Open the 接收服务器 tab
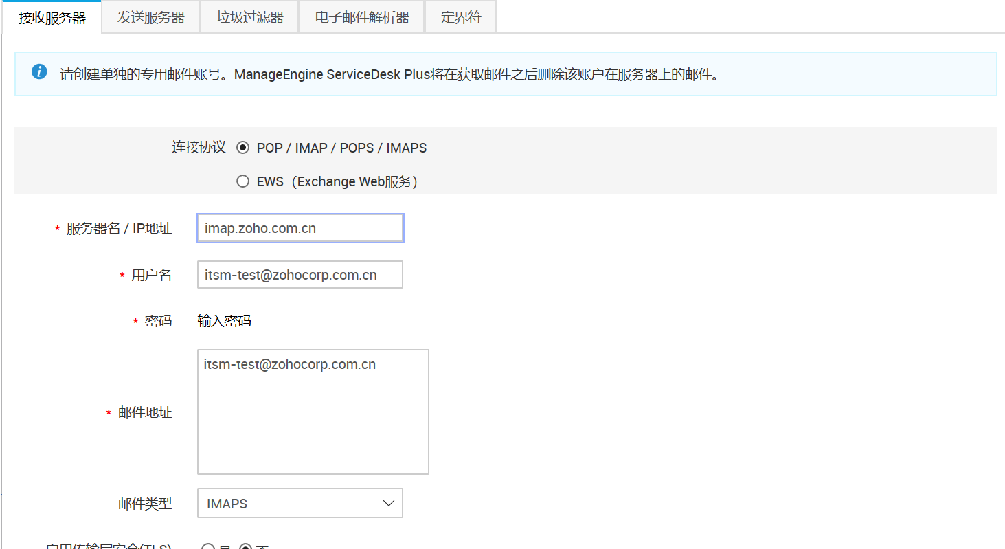The width and height of the screenshot is (1005, 549). [x=52, y=18]
